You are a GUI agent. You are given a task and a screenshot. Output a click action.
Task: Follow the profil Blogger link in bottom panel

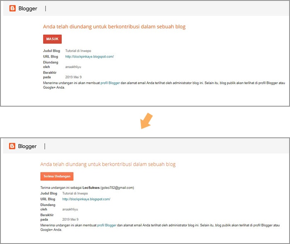107,225
